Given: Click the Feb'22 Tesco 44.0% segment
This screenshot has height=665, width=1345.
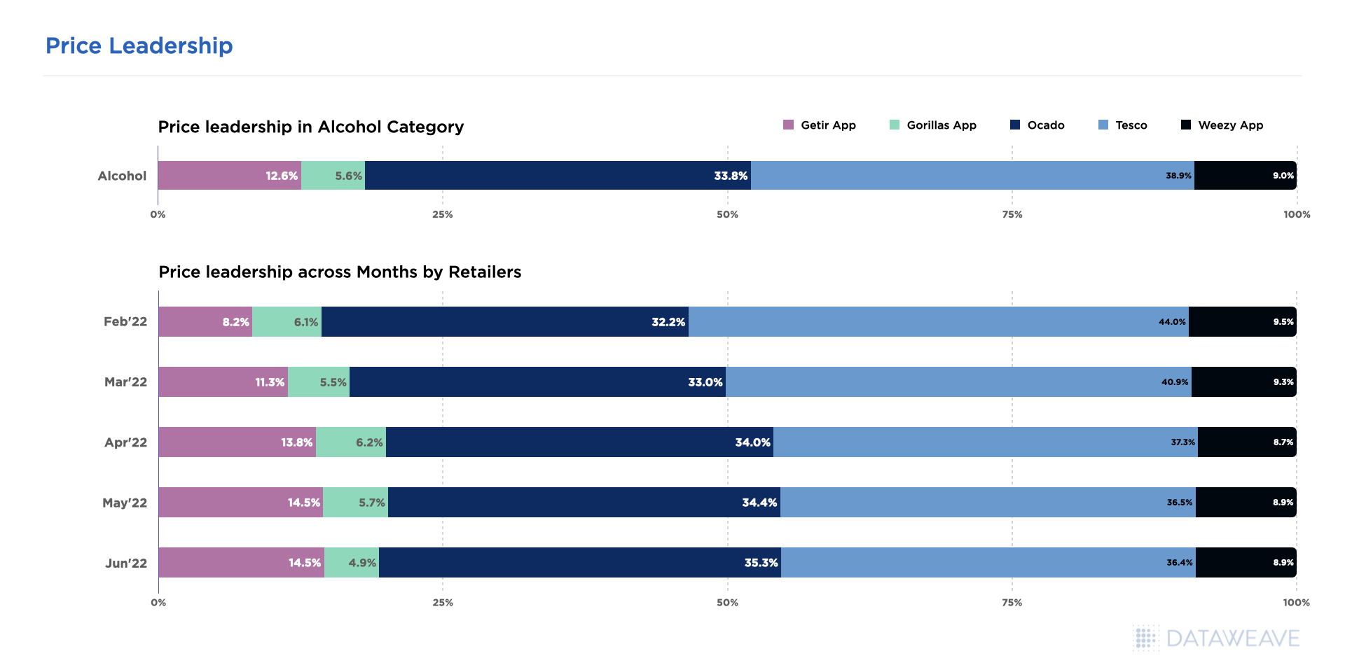Looking at the screenshot, I should [939, 322].
